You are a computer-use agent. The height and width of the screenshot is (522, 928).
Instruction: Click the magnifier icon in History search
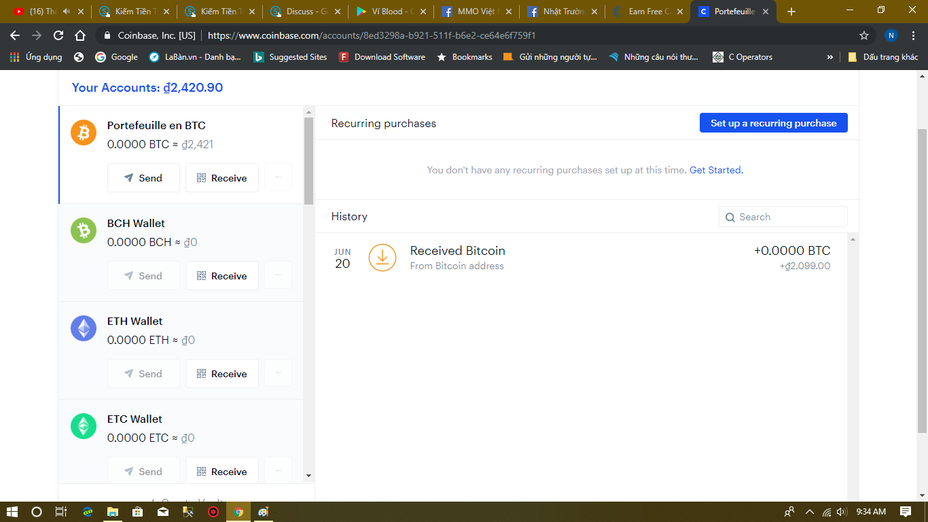tap(730, 217)
